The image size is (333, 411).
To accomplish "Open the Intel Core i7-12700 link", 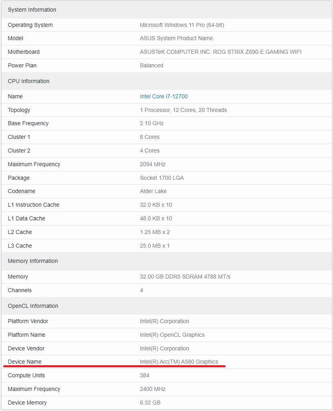I will point(164,96).
